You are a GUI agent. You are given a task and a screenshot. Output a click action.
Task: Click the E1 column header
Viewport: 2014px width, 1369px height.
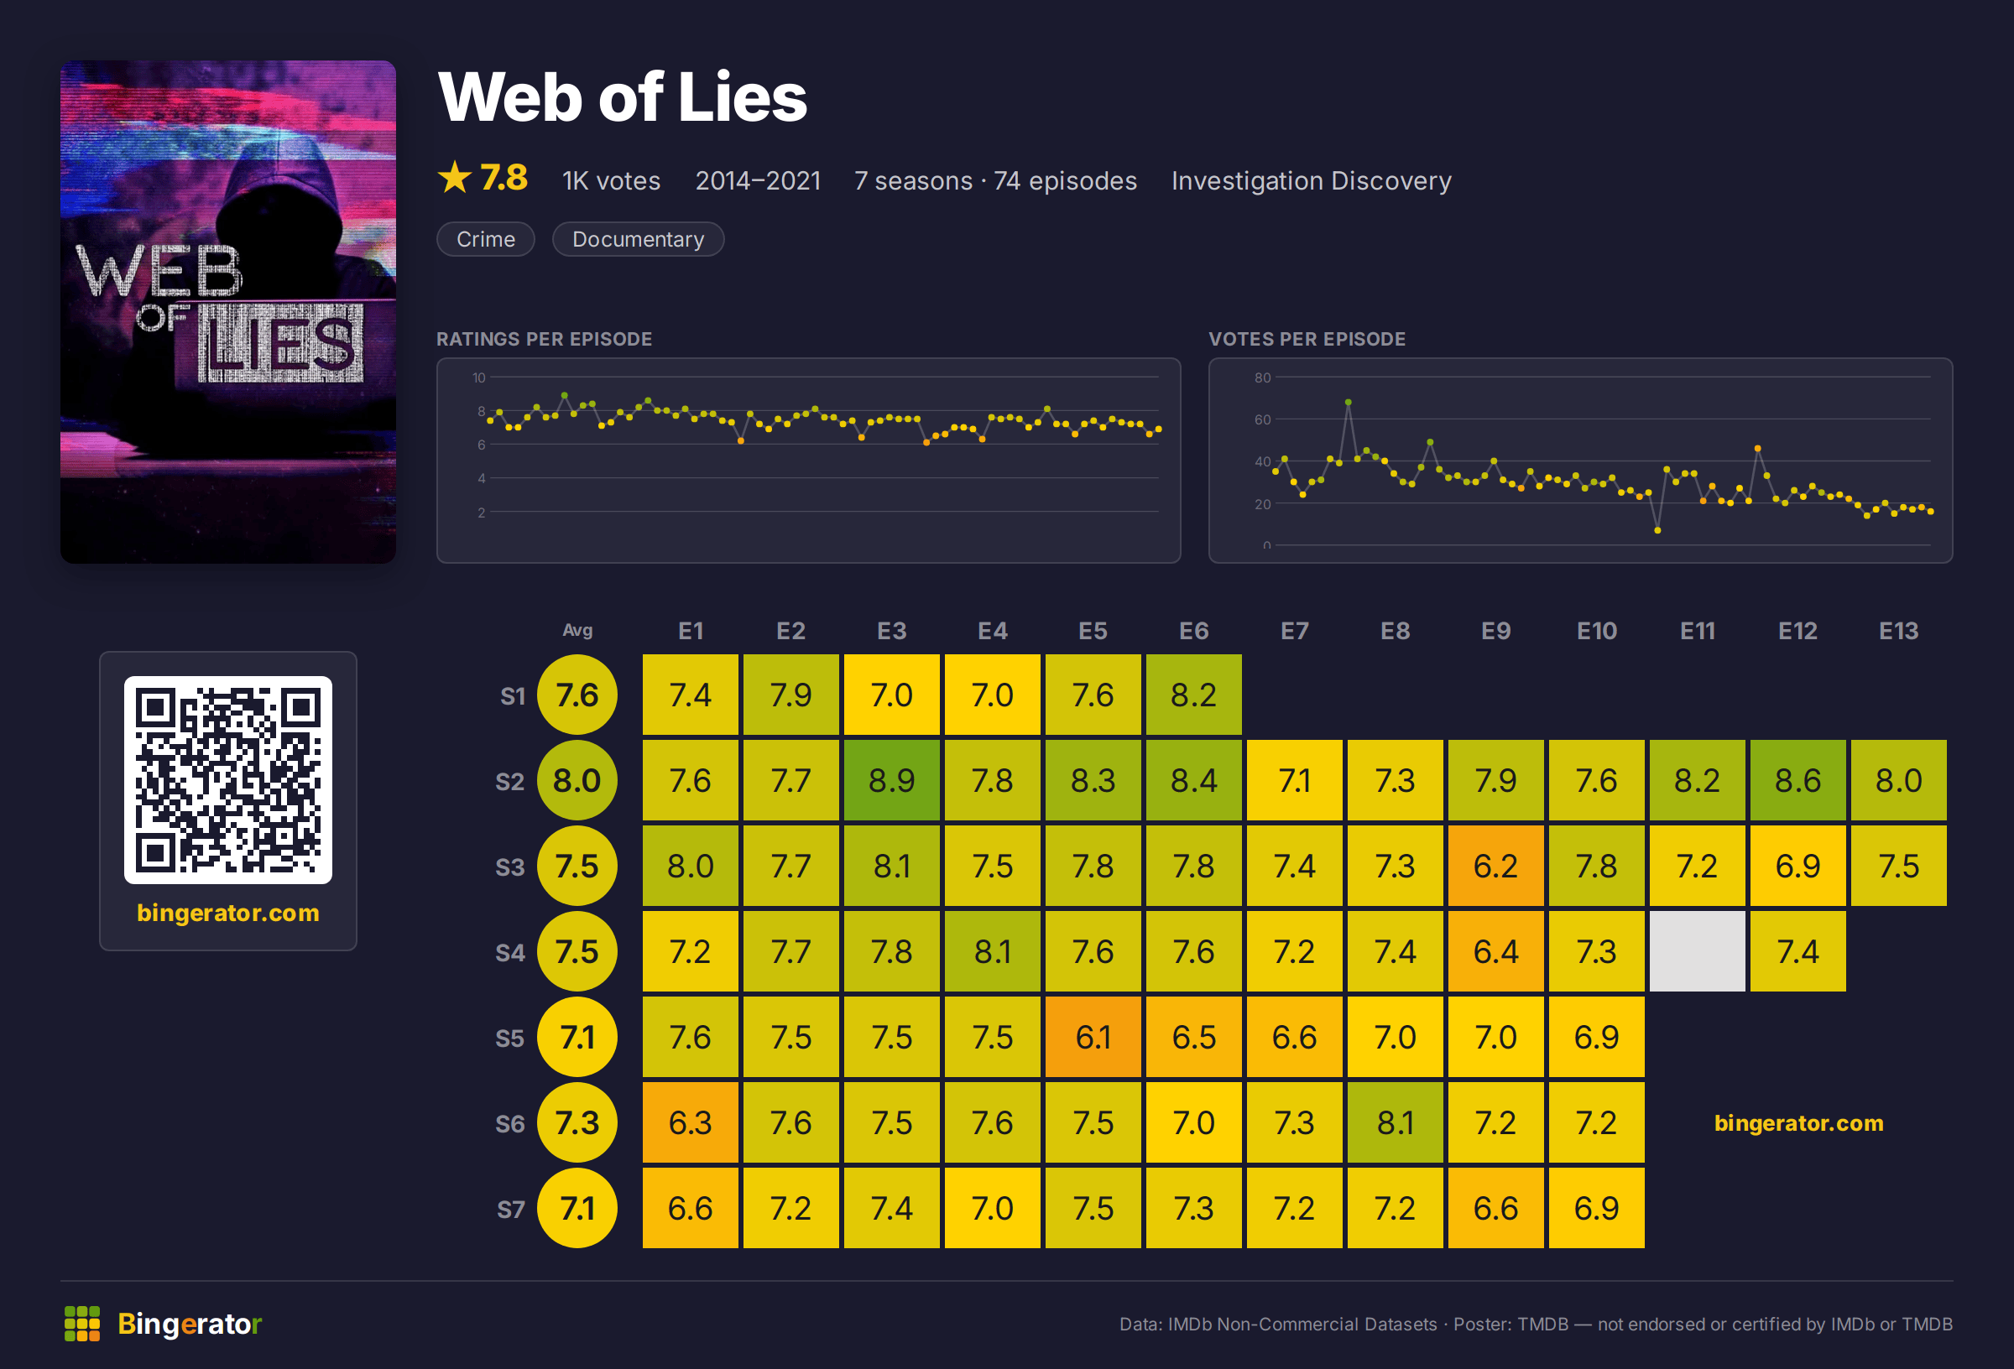tap(691, 631)
